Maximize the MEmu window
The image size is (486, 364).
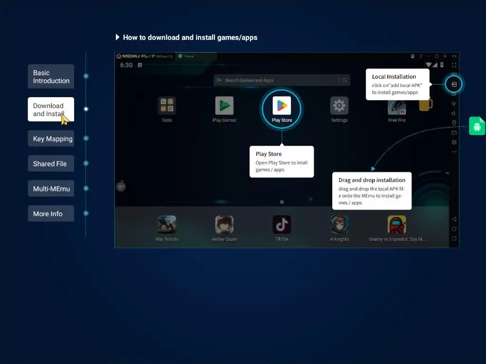click(437, 56)
